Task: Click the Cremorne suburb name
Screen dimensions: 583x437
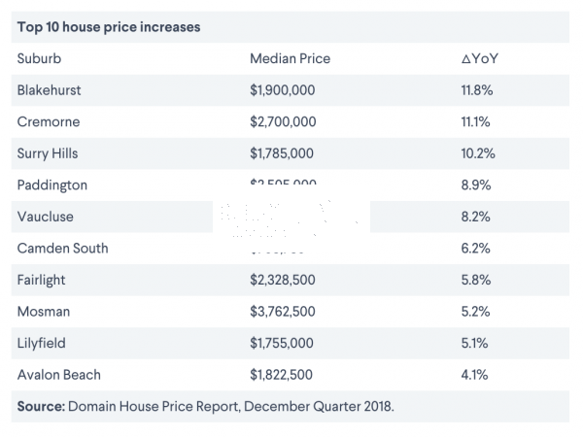Action: [48, 122]
